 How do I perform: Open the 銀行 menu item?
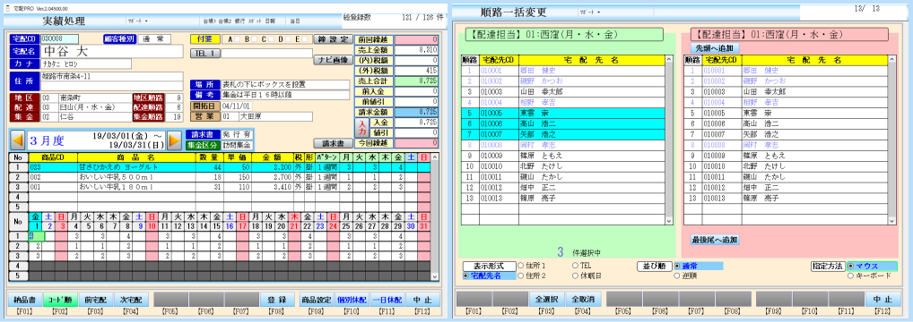[x=239, y=21]
